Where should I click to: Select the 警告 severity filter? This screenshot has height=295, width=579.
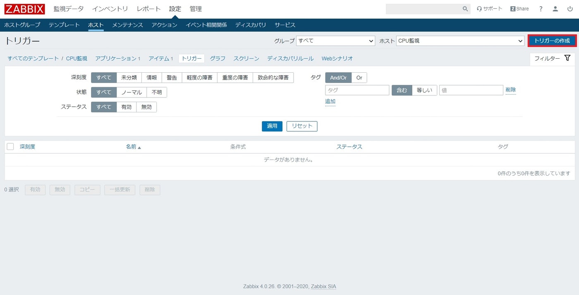click(172, 77)
